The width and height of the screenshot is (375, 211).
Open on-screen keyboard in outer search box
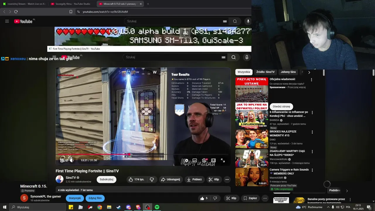point(225,21)
